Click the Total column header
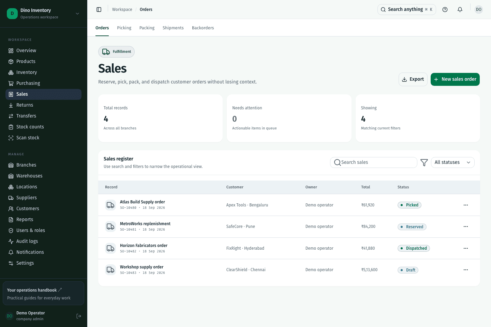The width and height of the screenshot is (491, 327). click(x=366, y=187)
